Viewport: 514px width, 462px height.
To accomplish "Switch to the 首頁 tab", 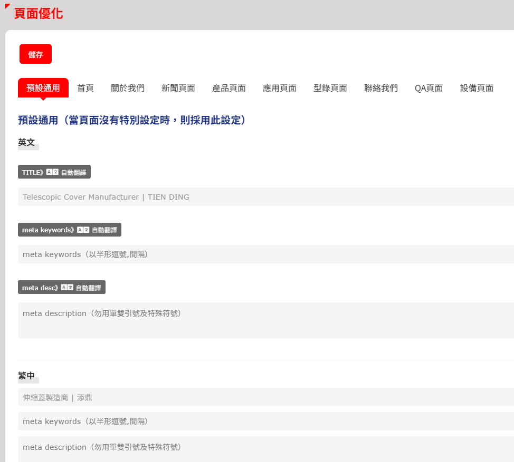I will (85, 88).
